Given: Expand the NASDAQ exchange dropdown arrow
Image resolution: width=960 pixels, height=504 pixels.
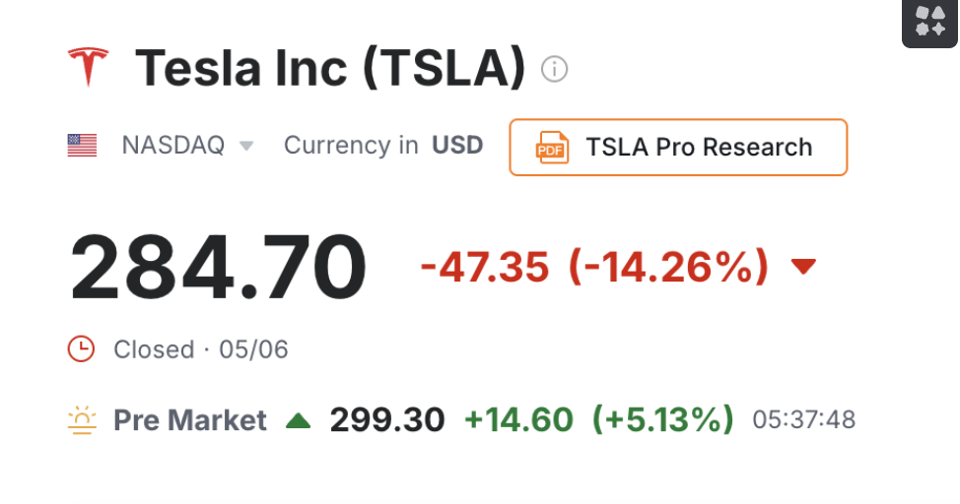Looking at the screenshot, I should 246,147.
